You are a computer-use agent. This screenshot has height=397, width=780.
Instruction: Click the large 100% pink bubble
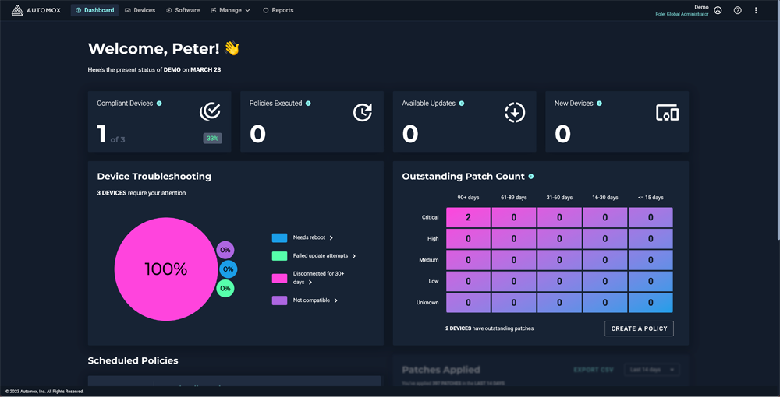point(166,269)
